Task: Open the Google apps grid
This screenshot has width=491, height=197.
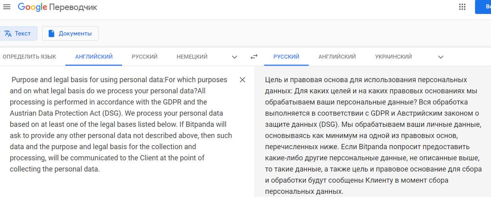Action: (462, 7)
